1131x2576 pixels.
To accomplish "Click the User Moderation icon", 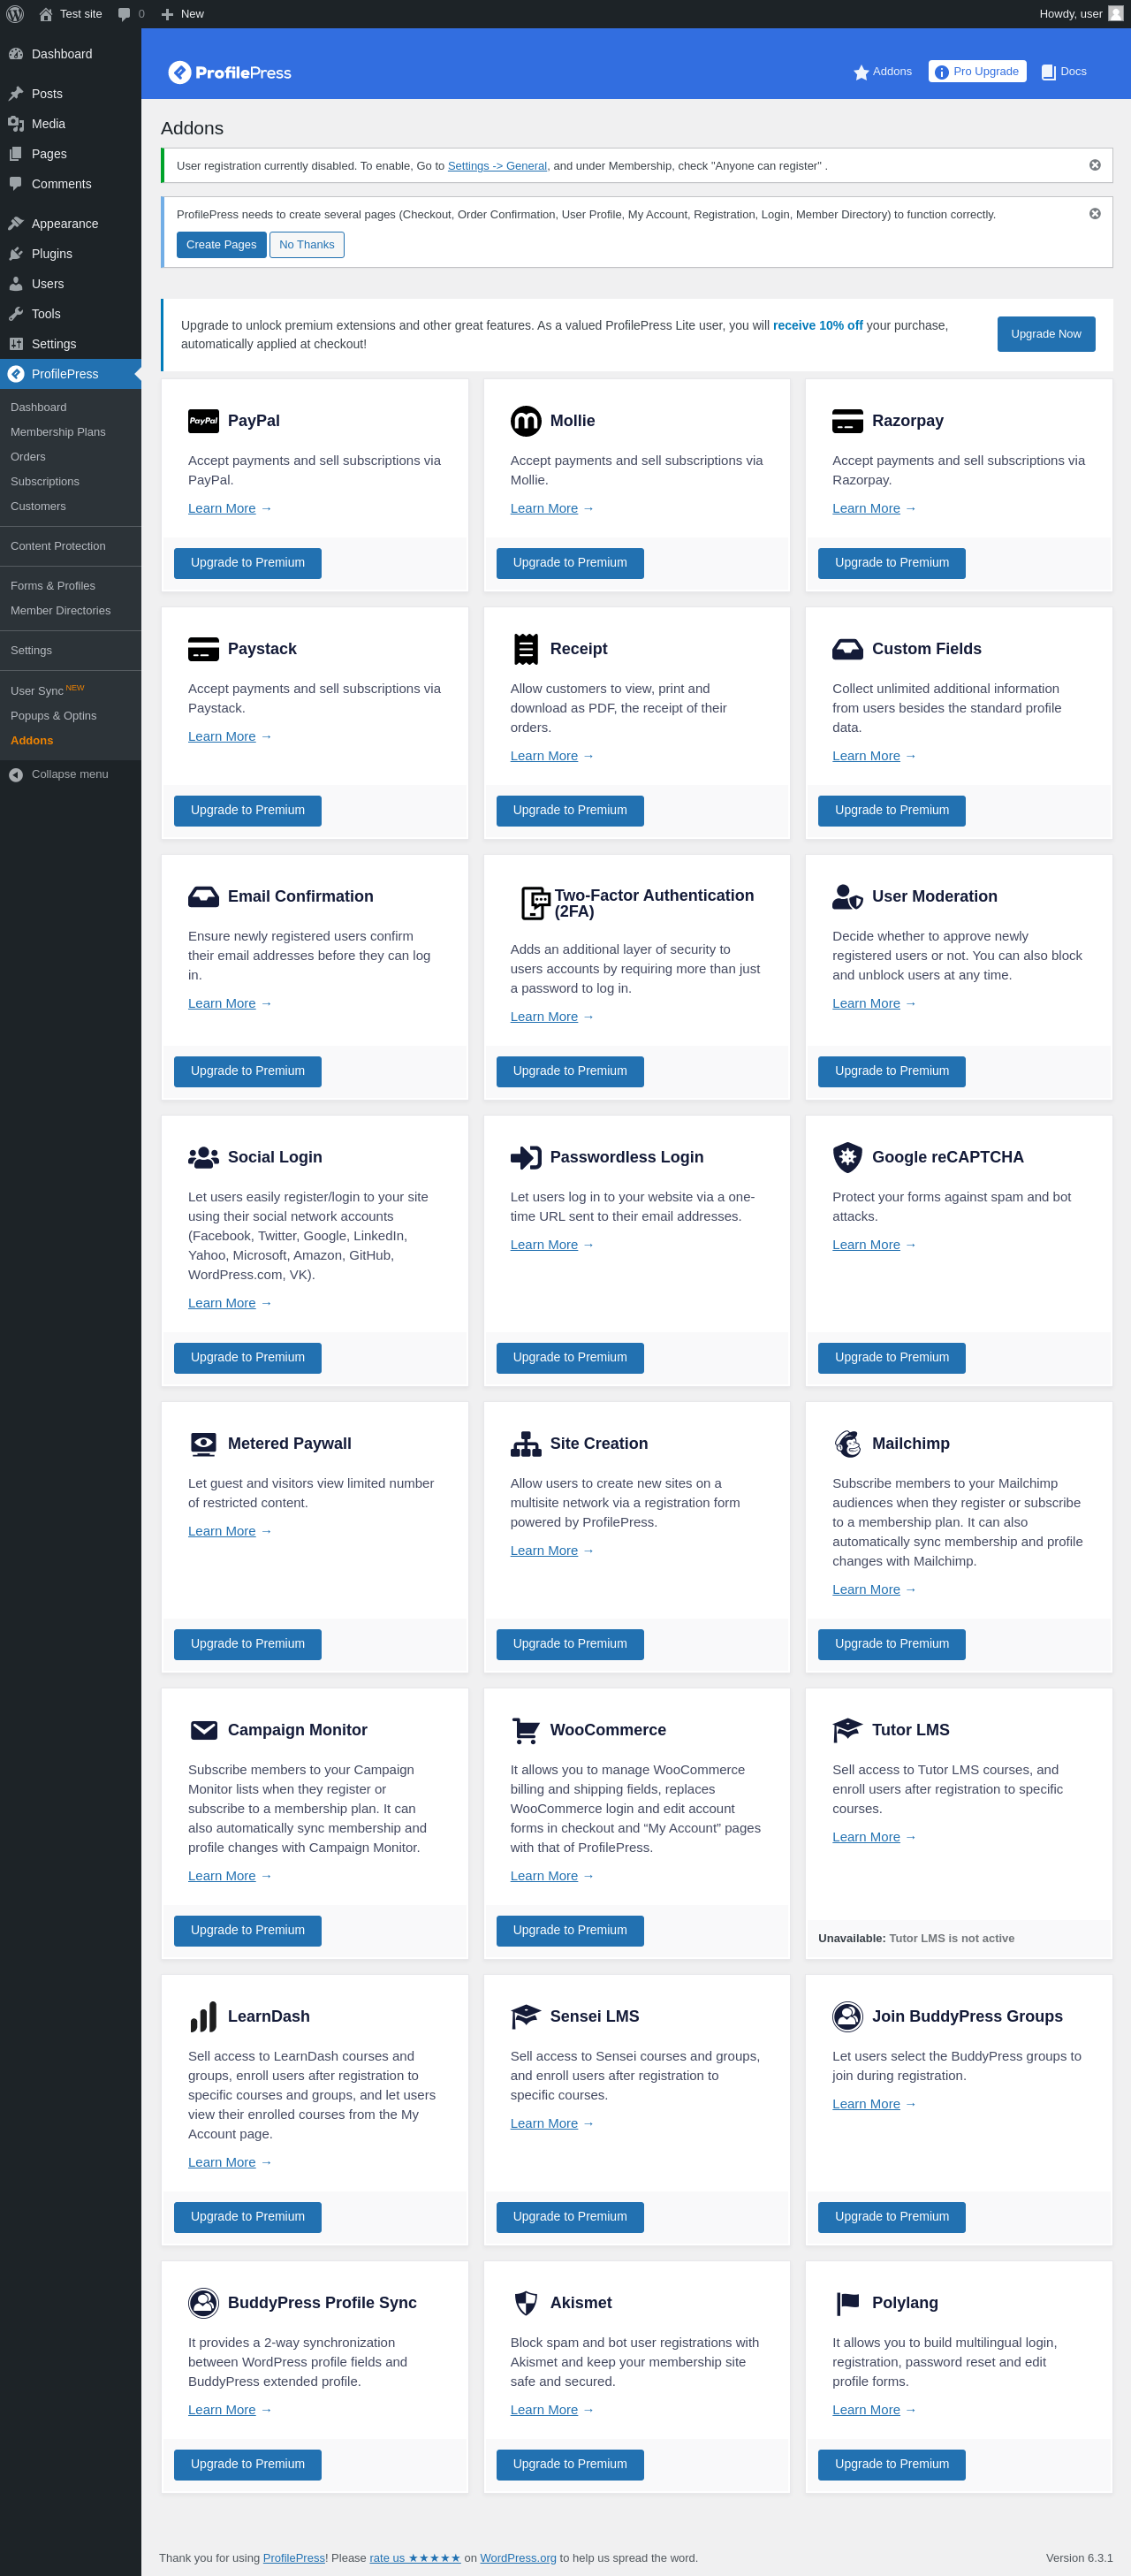I will 847,897.
